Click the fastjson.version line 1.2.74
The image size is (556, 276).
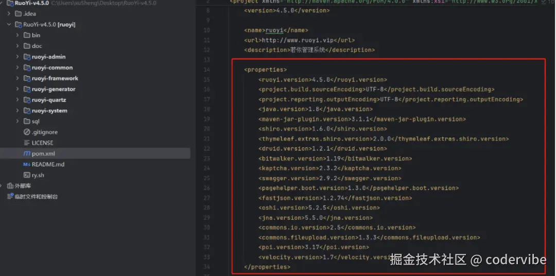click(x=335, y=198)
